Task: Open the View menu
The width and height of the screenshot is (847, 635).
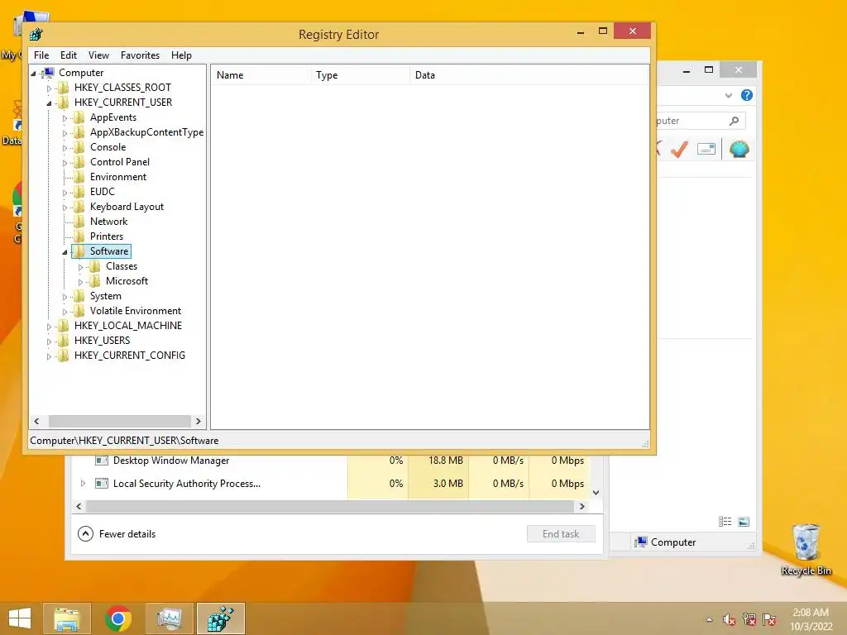Action: [98, 55]
